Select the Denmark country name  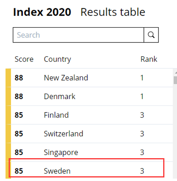pos(60,96)
